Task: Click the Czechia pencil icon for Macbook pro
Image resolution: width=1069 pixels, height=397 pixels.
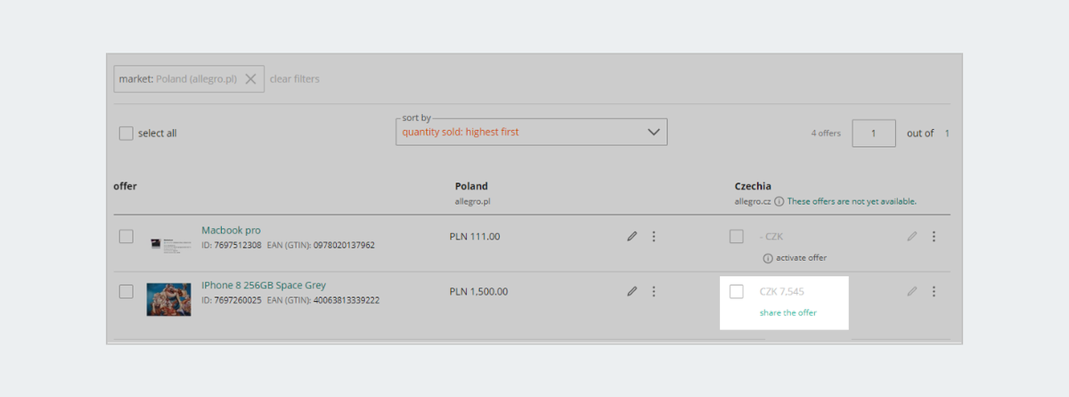Action: click(x=912, y=237)
